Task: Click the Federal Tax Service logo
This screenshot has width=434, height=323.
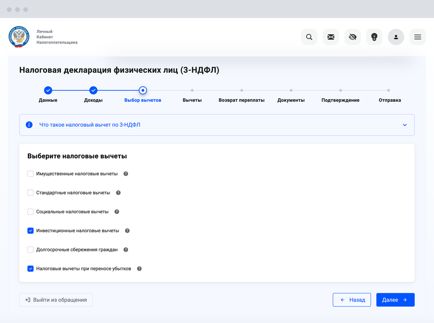Action: click(19, 37)
